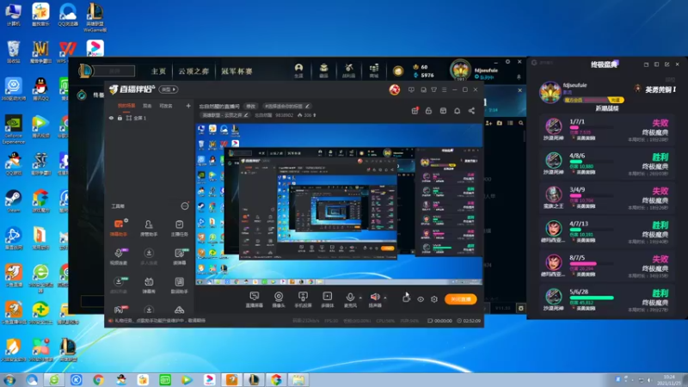Toggle the mode pill in 直播伴侣 title
The image size is (688, 387).
click(169, 89)
